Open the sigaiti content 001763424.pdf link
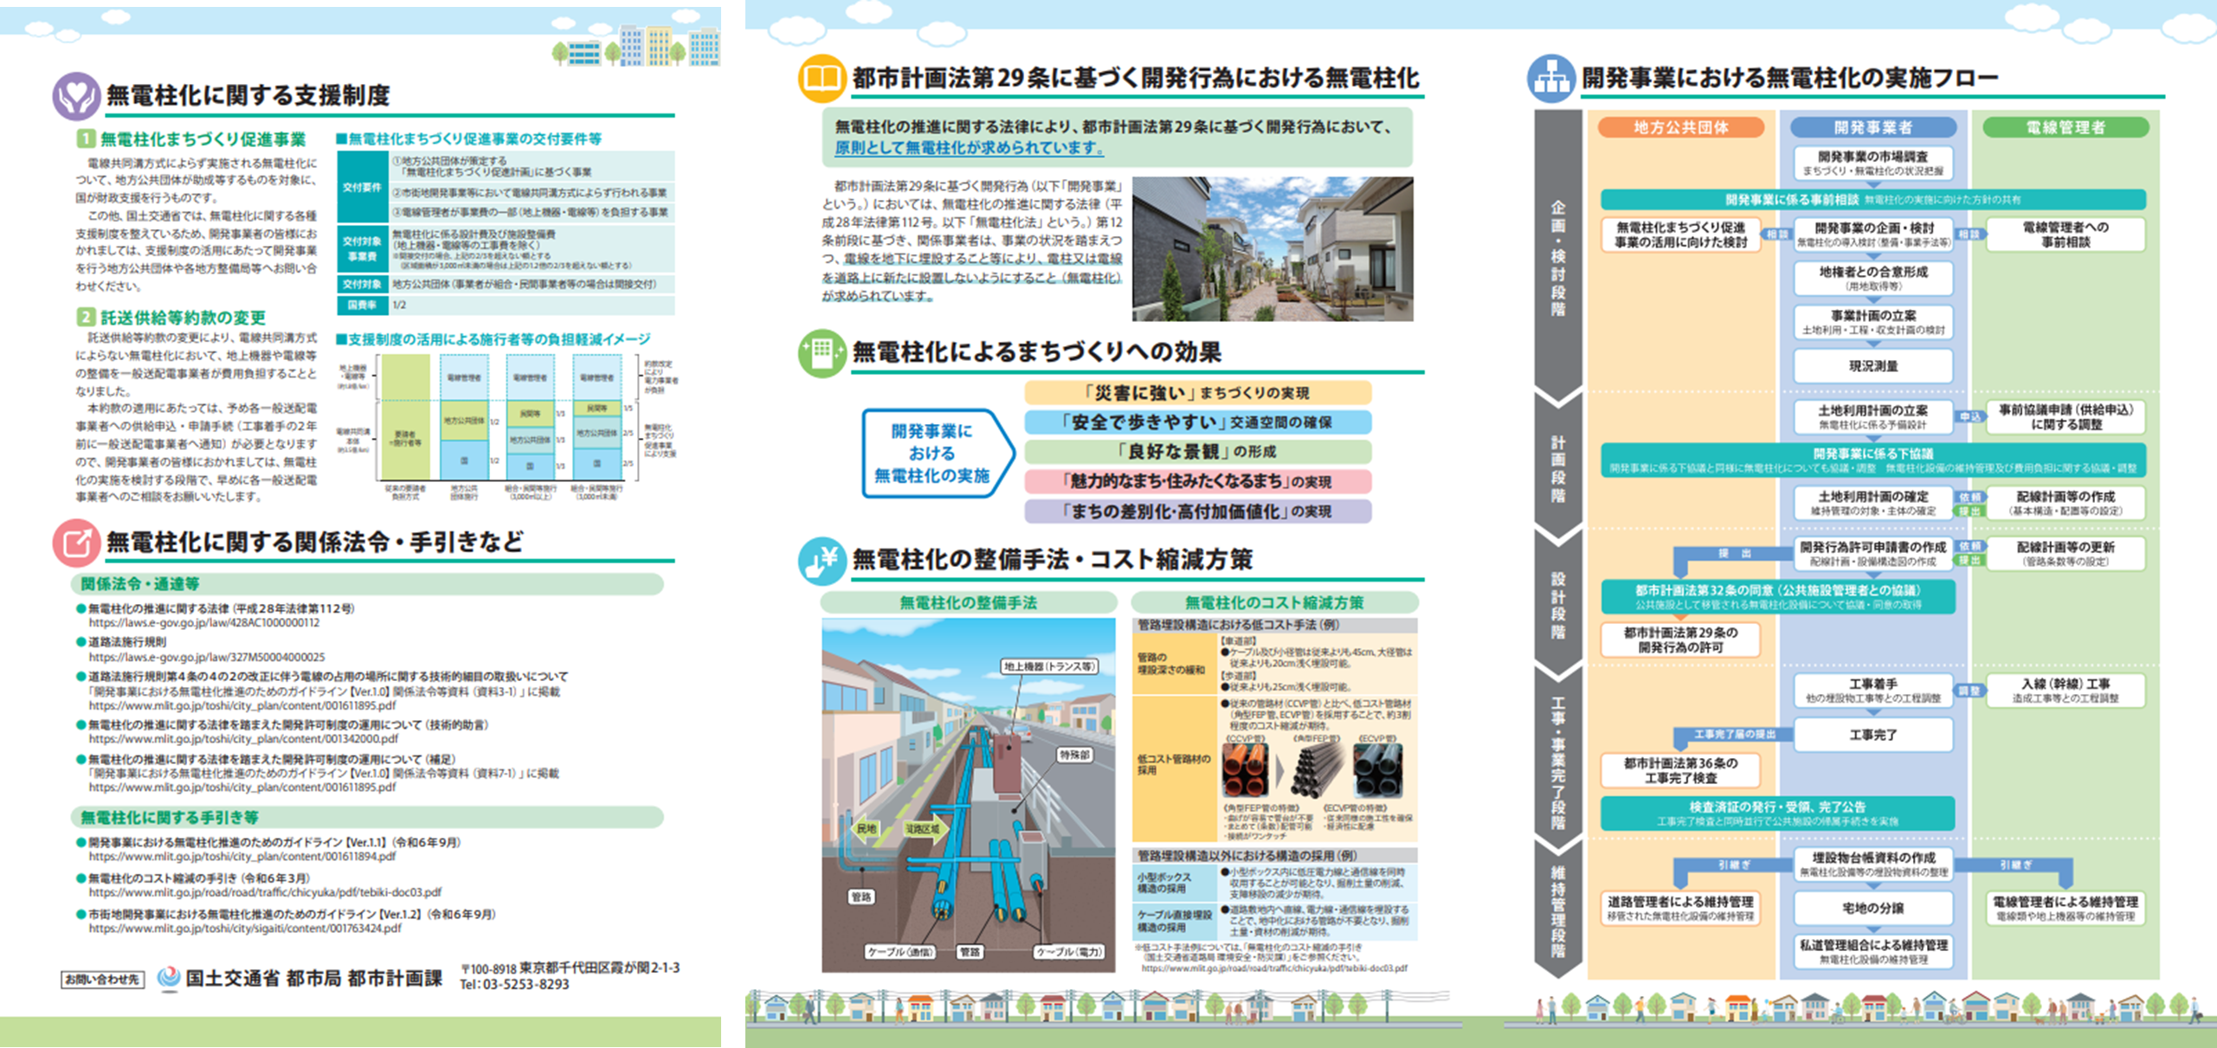 click(245, 929)
